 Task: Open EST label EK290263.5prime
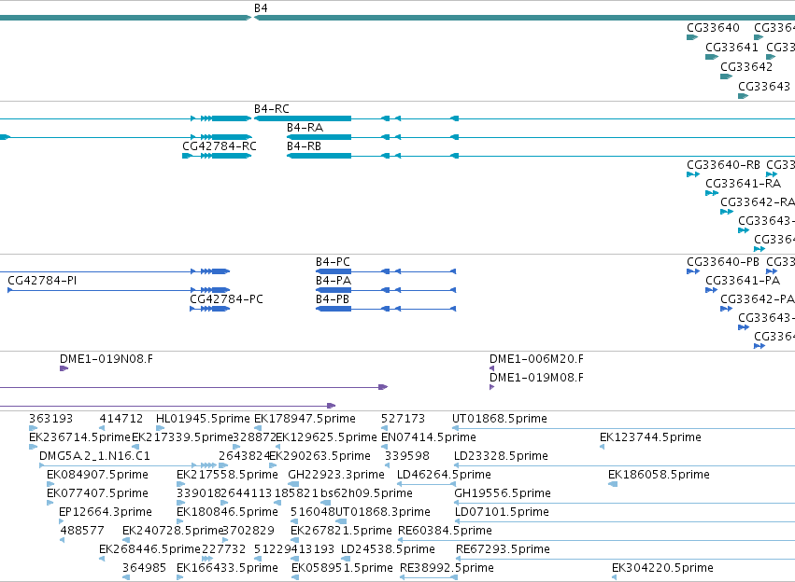point(319,456)
